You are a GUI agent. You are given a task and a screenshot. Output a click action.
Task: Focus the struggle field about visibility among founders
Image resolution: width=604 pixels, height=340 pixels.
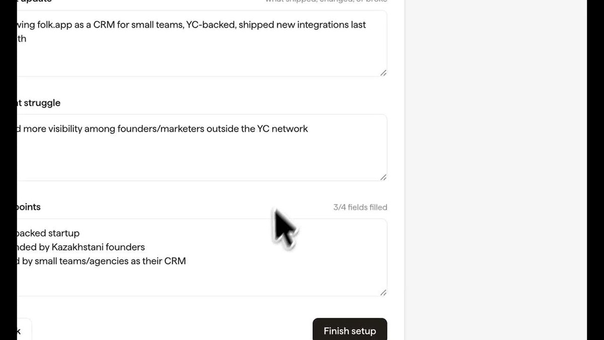coord(202,148)
